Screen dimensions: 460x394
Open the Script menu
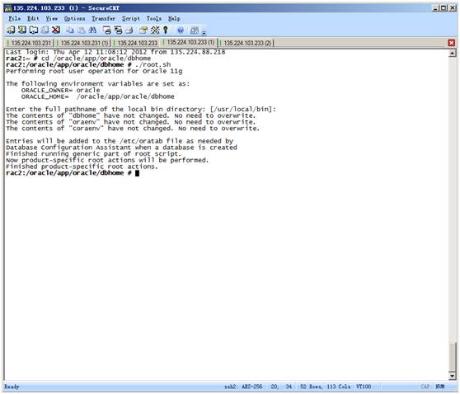131,18
